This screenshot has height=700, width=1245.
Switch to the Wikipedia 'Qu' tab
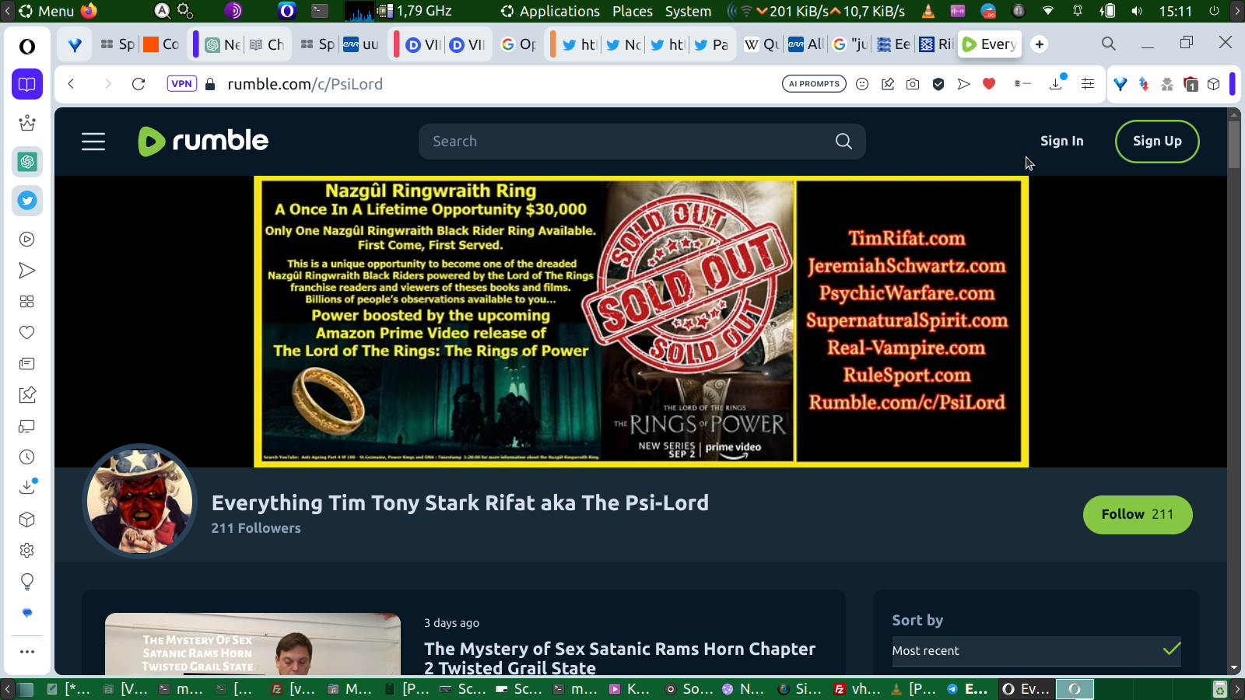pyautogui.click(x=762, y=44)
